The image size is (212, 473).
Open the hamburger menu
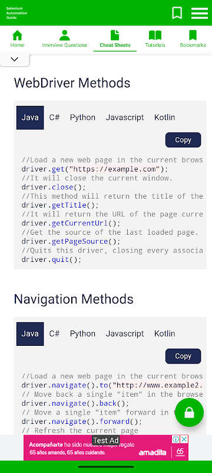(200, 13)
